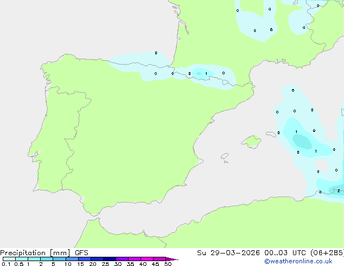The height and width of the screenshot is (266, 344).
Task: Click the 45–50 mm legend color swatch
Action: (160, 259)
